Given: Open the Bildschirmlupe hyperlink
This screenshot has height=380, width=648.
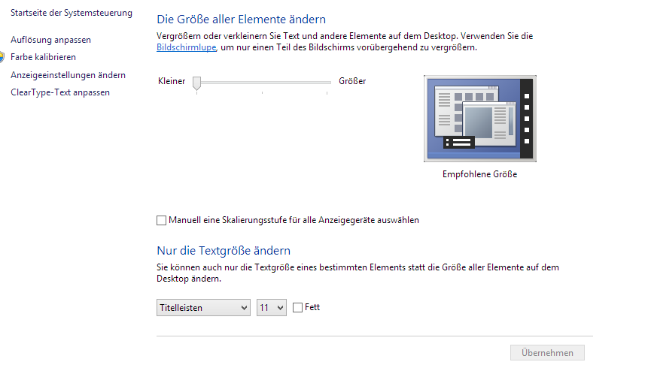Looking at the screenshot, I should (187, 47).
